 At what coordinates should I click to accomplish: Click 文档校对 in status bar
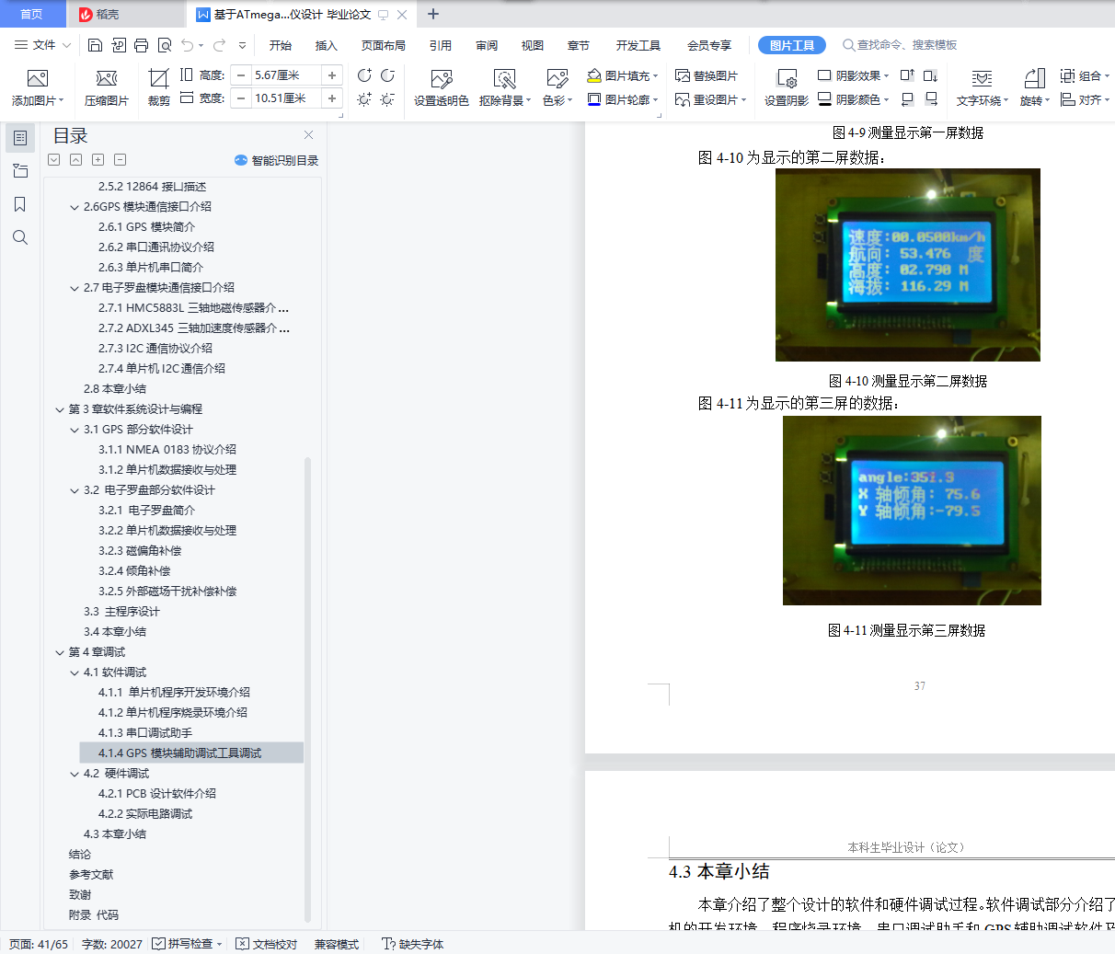pos(267,944)
